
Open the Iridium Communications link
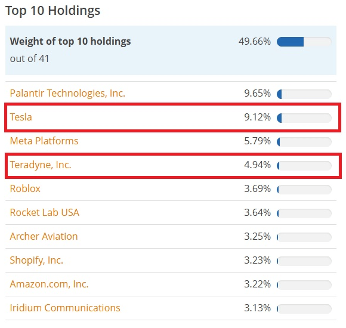[65, 308]
